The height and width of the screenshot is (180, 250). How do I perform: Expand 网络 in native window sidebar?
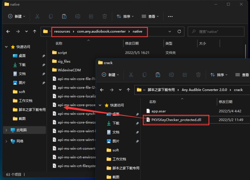point(6,141)
